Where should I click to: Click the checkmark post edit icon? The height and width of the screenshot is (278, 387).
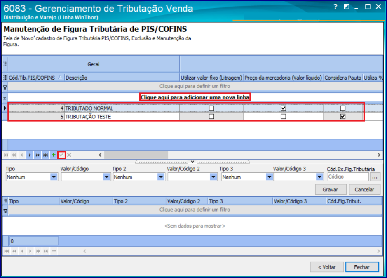(x=61, y=155)
